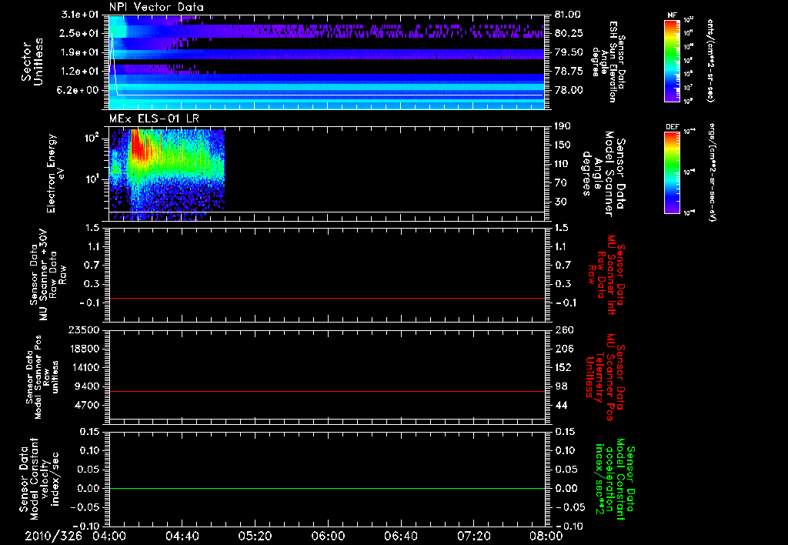788x545 pixels.
Task: Click the "9400" scanner position tick
Action: pos(88,386)
